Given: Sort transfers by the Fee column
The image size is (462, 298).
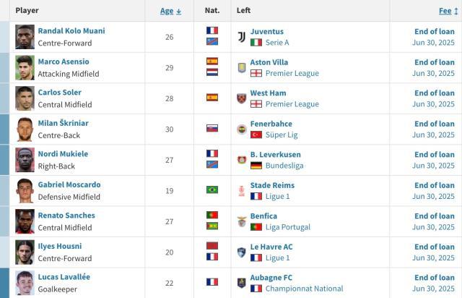Looking at the screenshot, I should pyautogui.click(x=445, y=11).
